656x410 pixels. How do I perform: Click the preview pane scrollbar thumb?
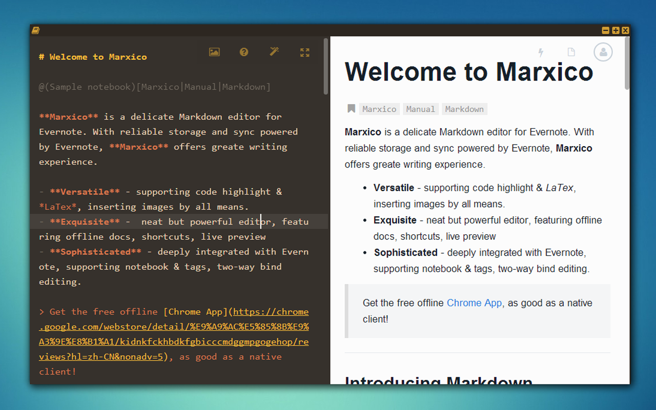627,64
